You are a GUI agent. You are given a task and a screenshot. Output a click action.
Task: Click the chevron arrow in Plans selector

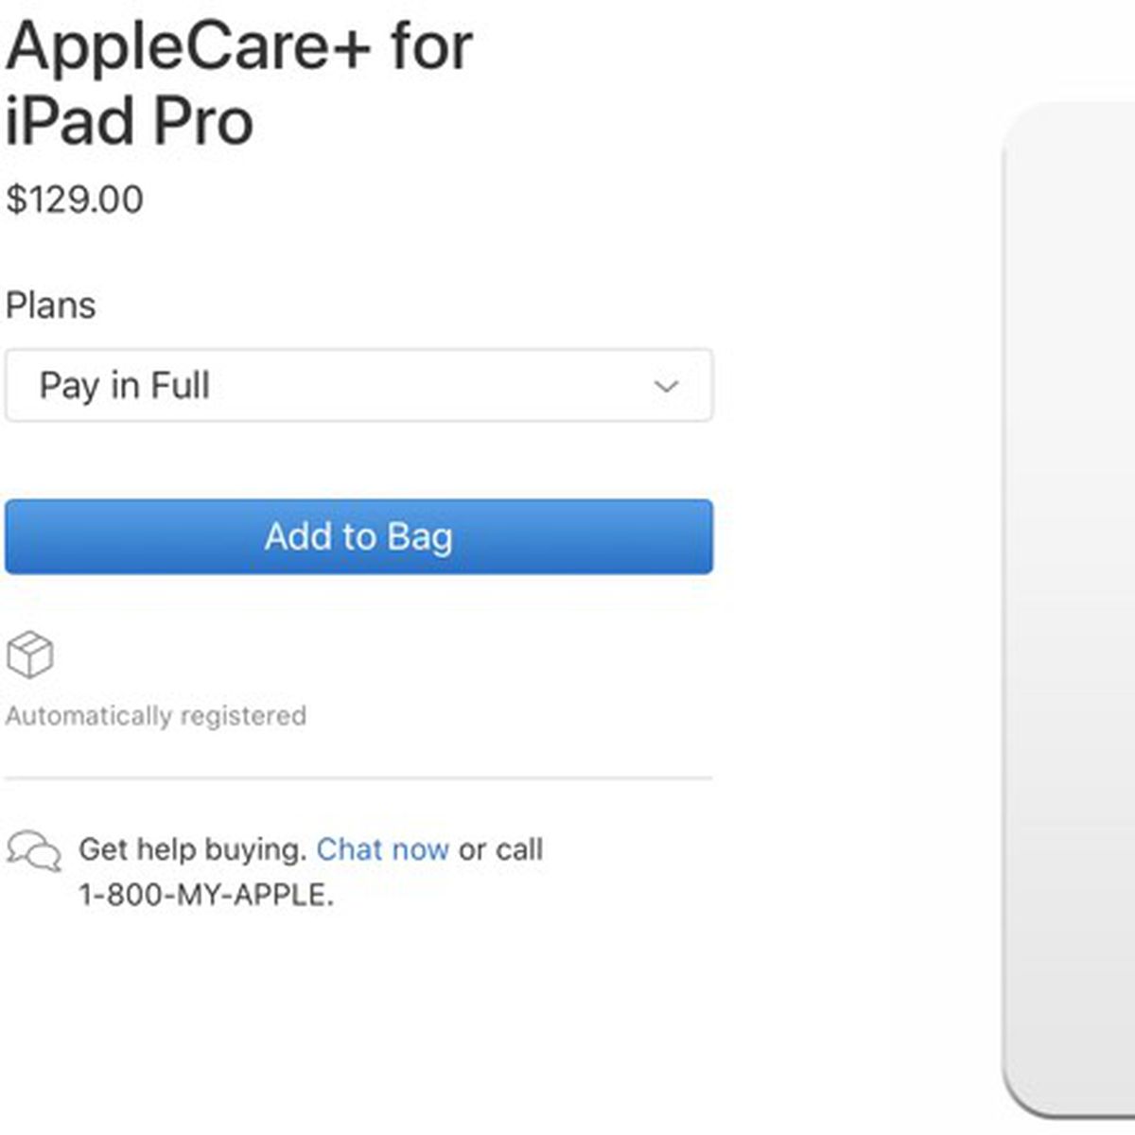pos(666,386)
